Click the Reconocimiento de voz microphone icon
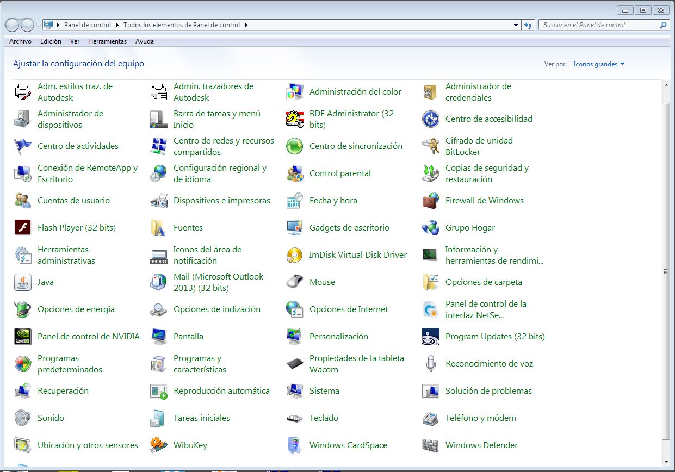This screenshot has height=472, width=675. coord(431,364)
